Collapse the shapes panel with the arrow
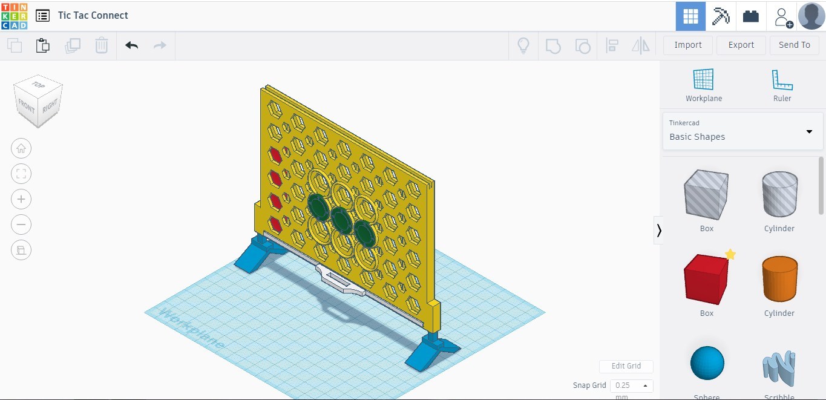This screenshot has height=400, width=826. (x=658, y=231)
